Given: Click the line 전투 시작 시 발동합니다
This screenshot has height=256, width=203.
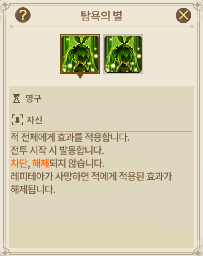Looking at the screenshot, I should 57,150.
